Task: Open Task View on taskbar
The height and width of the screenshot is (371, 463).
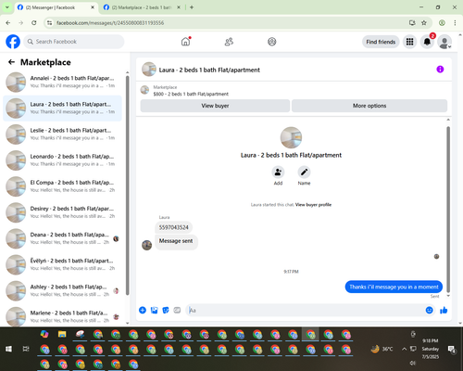Action: coord(26,349)
